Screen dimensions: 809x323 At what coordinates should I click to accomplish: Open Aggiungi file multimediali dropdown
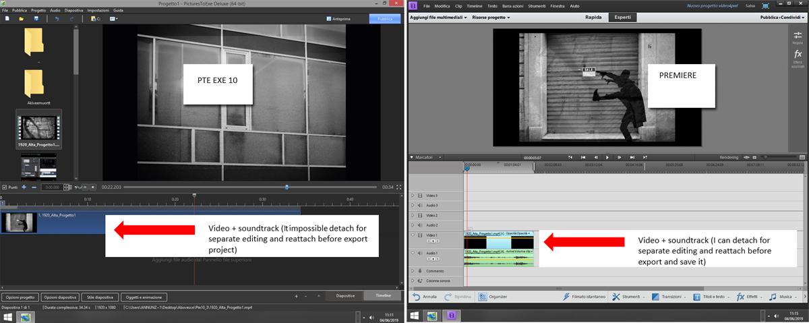[x=438, y=16]
